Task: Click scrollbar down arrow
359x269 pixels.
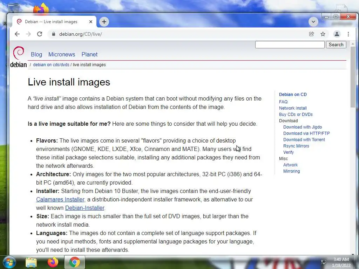Action: 353,254
